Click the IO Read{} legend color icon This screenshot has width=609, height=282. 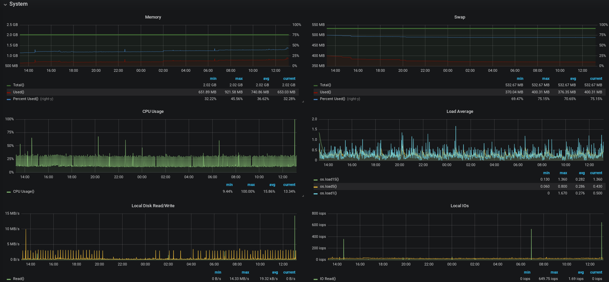[x=316, y=279]
